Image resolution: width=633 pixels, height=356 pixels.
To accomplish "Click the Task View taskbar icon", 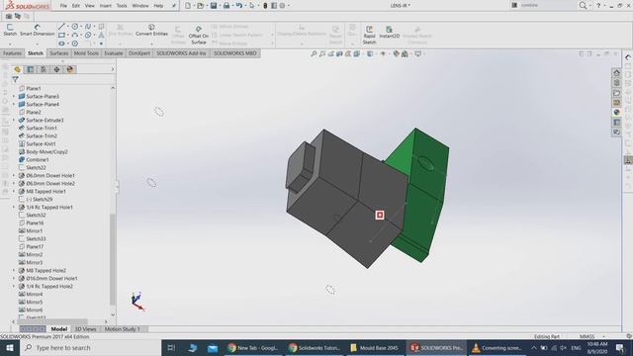I will click(x=171, y=347).
